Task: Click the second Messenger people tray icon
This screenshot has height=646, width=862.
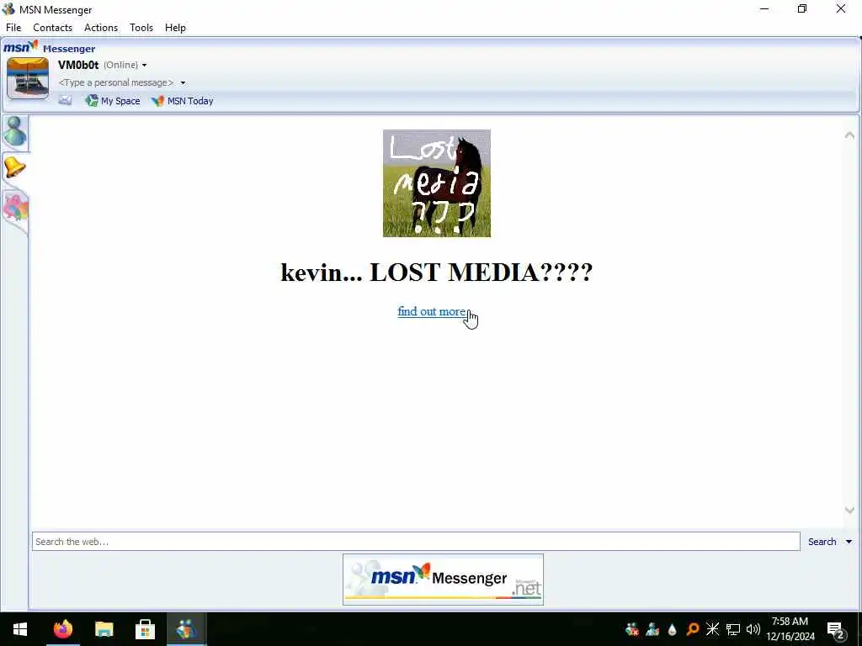Action: click(652, 629)
